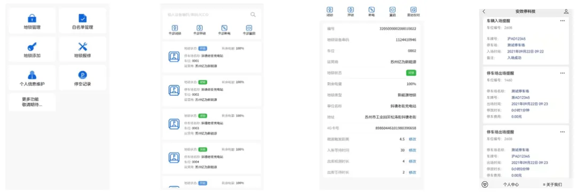Tap the 更多功能 敬请期待 tile
Viewport: 577px width, 192px height.
point(32,102)
